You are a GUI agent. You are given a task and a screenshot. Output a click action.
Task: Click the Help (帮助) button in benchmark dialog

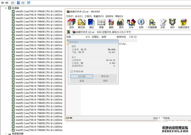tap(105, 81)
